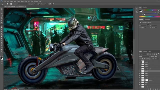
Task: Open the Opacity slider arrow in options bar
Action: pyautogui.click(x=36, y=4)
